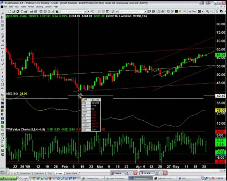This screenshot has height=181, width=227.
Task: Close the minimized GCM9 chart window
Action: [165, 173]
